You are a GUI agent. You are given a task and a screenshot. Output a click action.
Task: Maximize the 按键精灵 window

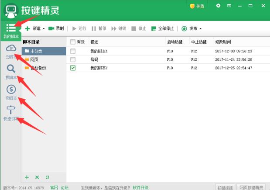[x=250, y=6]
